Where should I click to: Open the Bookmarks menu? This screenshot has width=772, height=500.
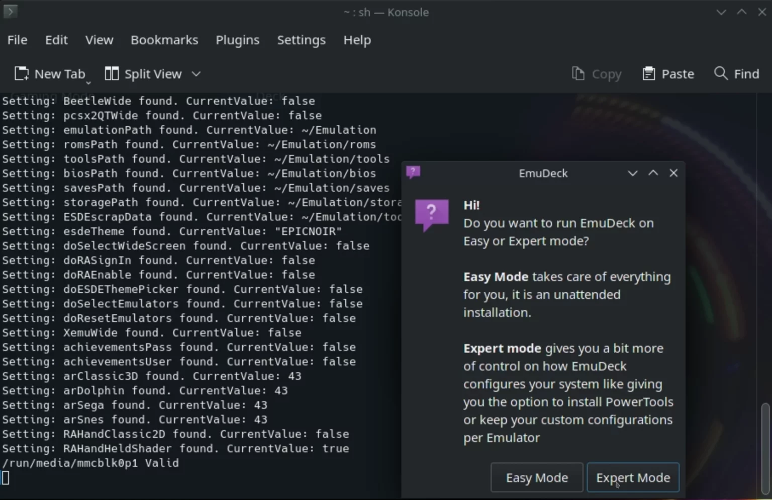(164, 40)
